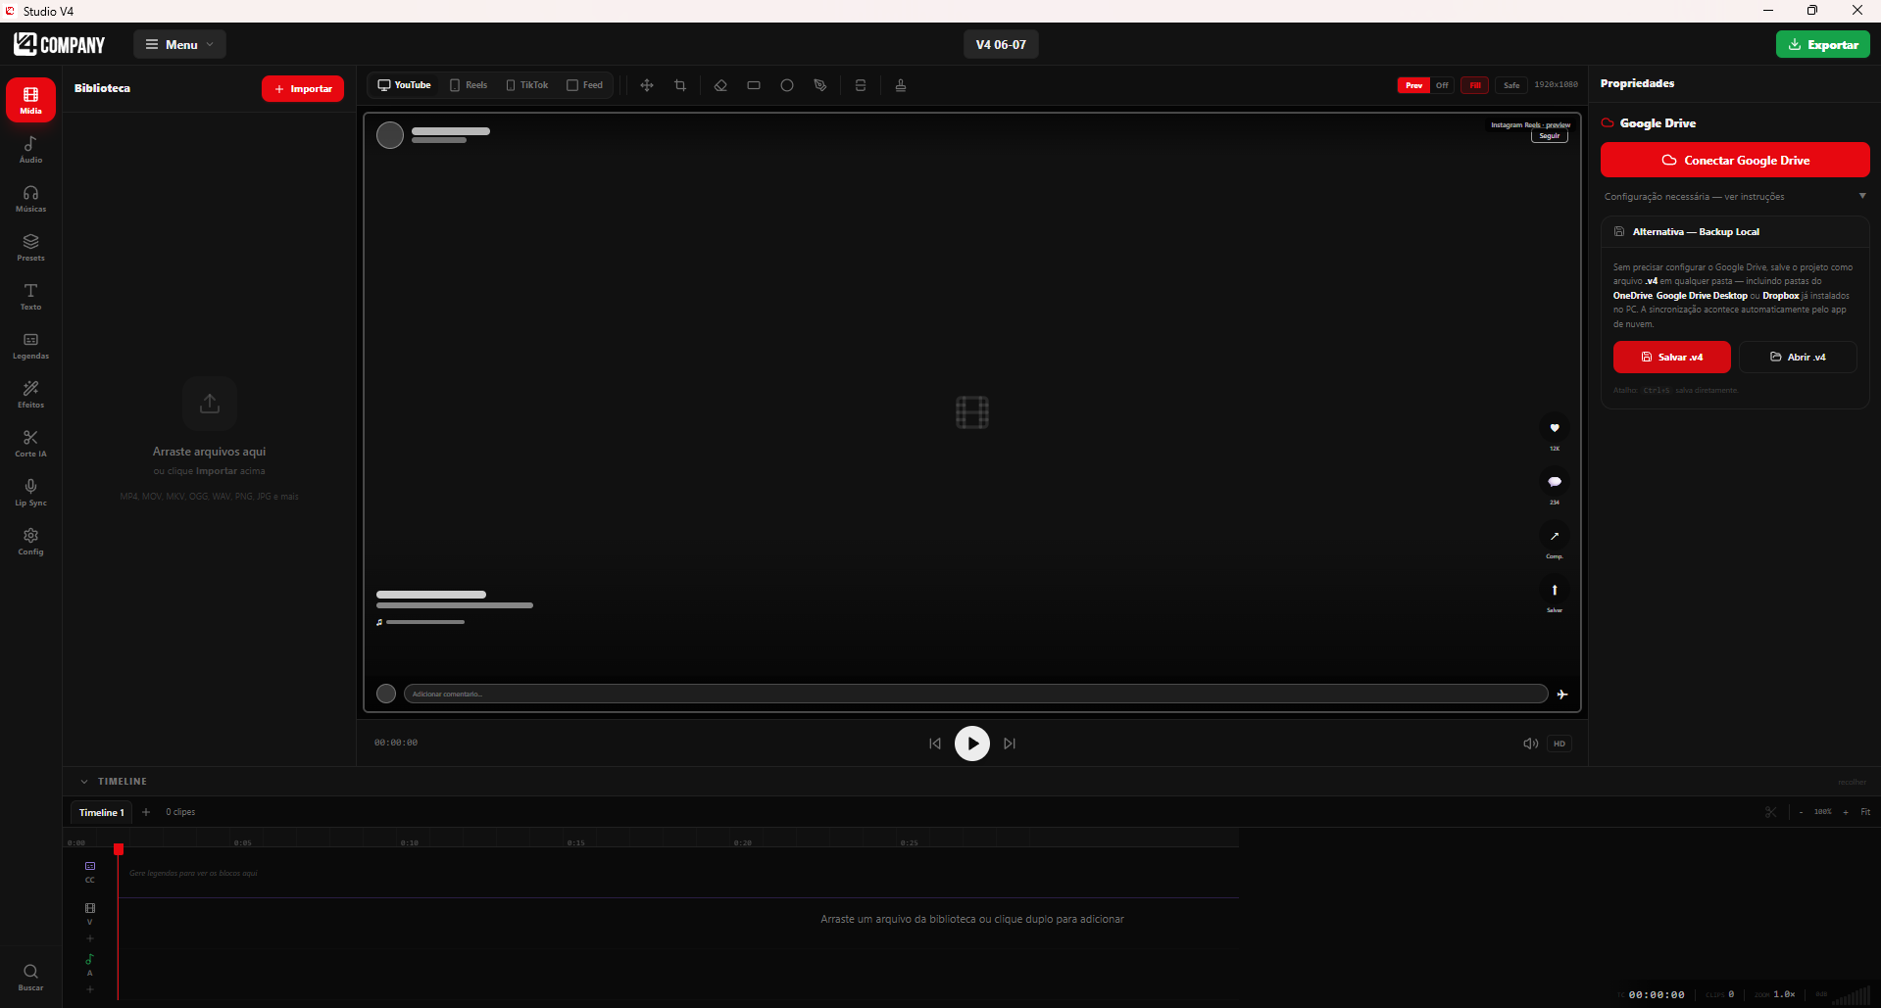Open the Mídia panel in sidebar
The image size is (1881, 1008).
click(30, 100)
